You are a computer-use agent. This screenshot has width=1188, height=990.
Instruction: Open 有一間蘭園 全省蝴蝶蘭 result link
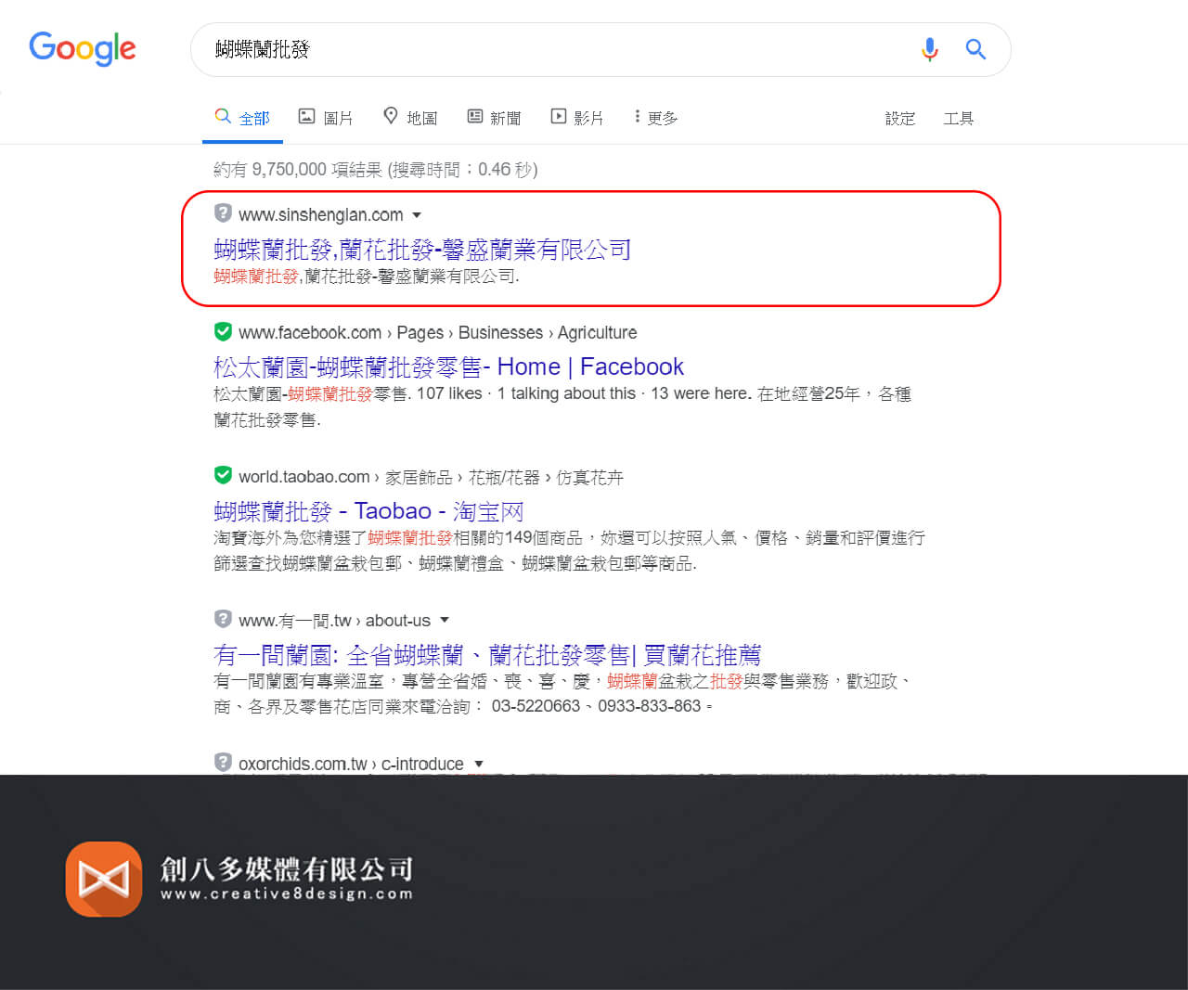coord(487,656)
